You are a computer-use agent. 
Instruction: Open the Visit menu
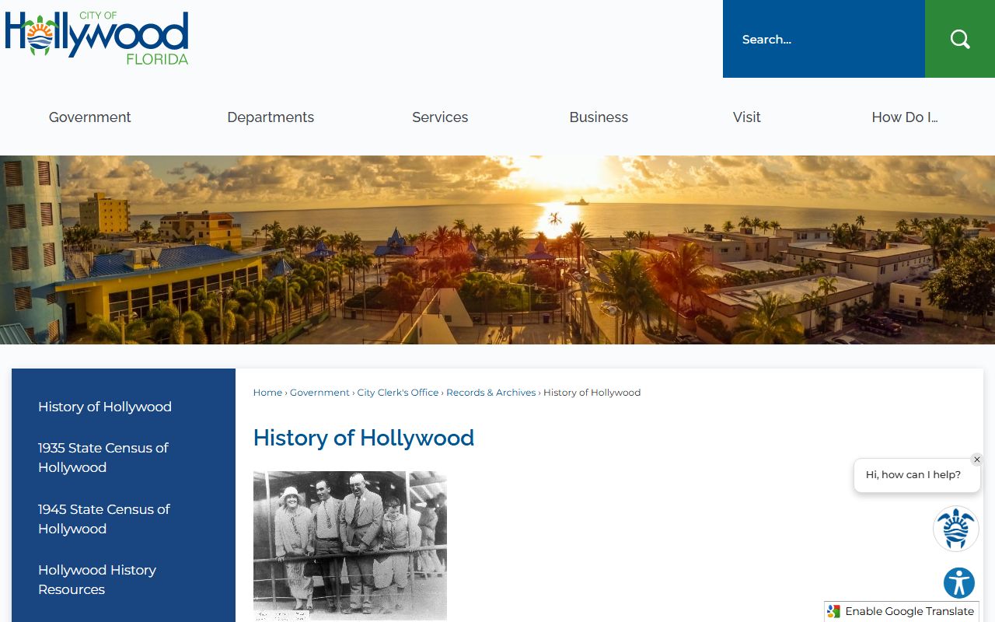(x=746, y=117)
